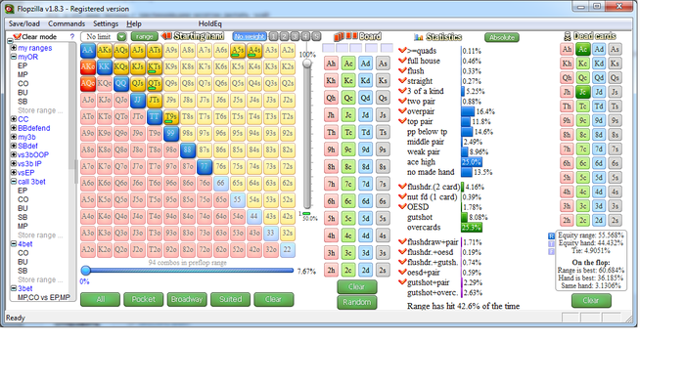Pick the Kd card on the board
The image size is (685, 385).
[x=366, y=81]
